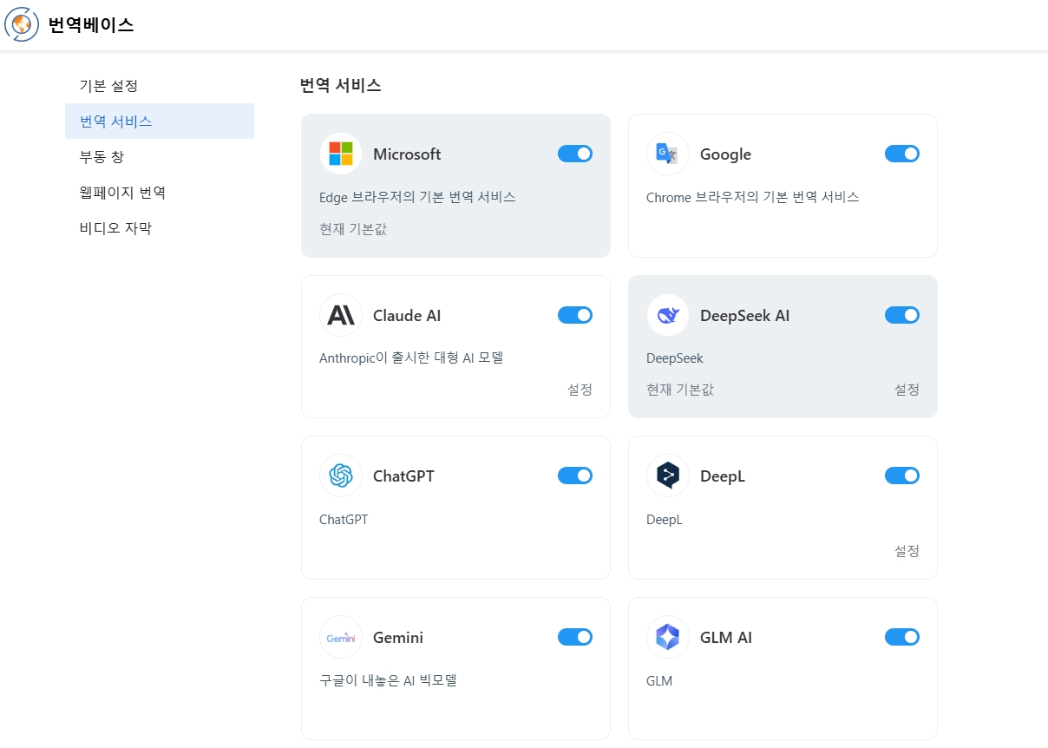
Task: Click the Google Translate logo icon
Action: pyautogui.click(x=668, y=154)
